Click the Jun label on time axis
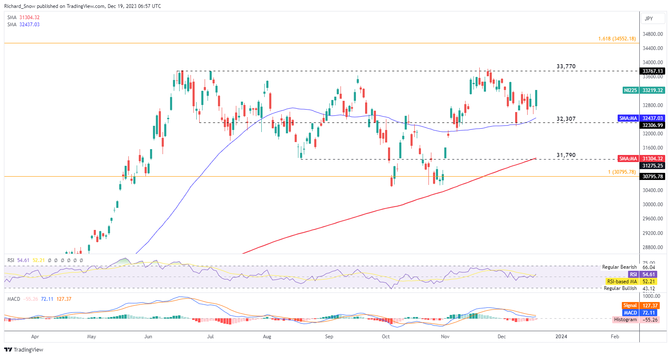The width and height of the screenshot is (671, 357). (148, 337)
